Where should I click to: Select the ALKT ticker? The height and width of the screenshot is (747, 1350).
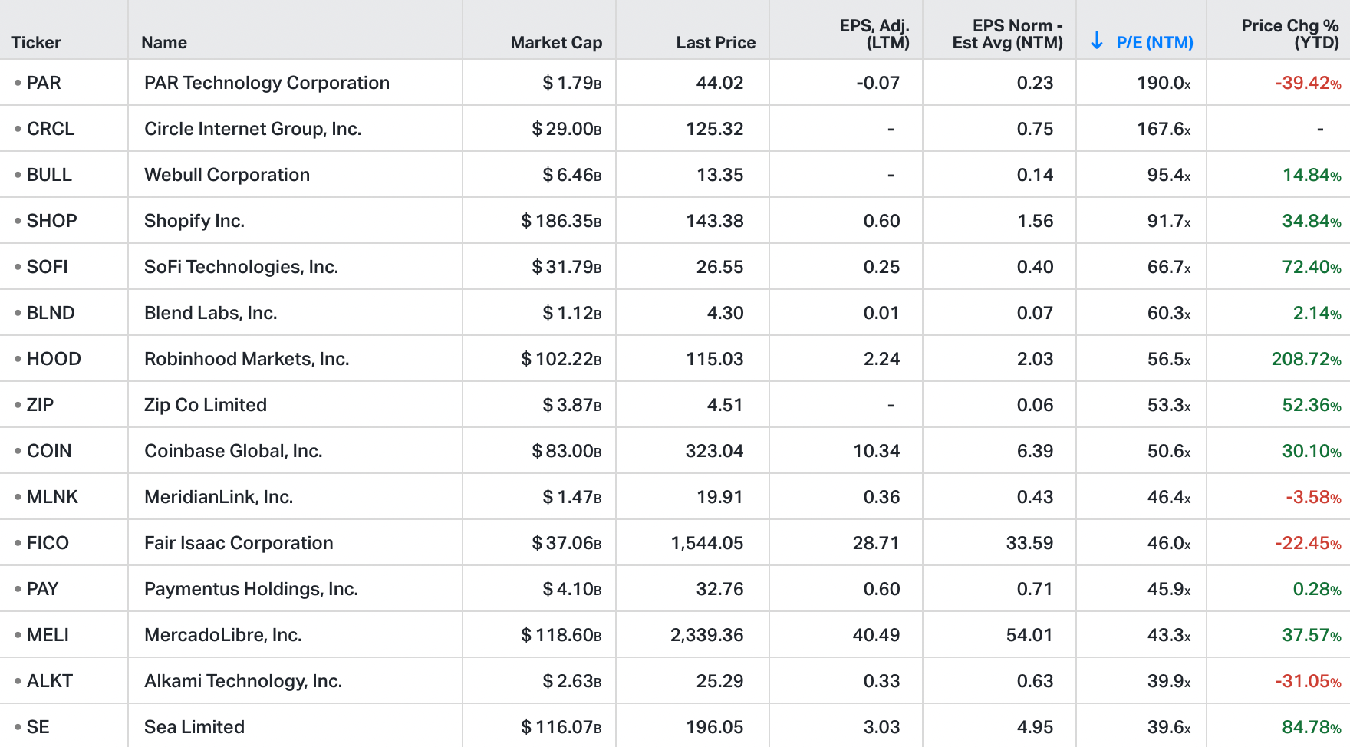pyautogui.click(x=50, y=681)
